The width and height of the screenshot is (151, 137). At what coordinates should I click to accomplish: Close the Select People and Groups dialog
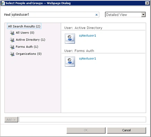click(147, 3)
